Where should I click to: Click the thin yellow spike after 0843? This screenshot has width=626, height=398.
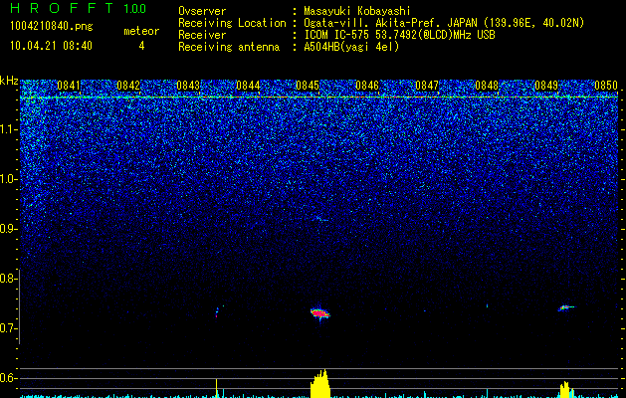pos(216,388)
